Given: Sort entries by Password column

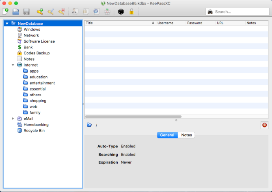Looking at the screenshot, I should pyautogui.click(x=201, y=23).
